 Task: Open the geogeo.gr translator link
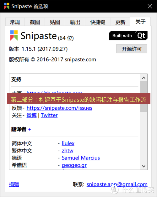pyautogui.click(x=74, y=165)
